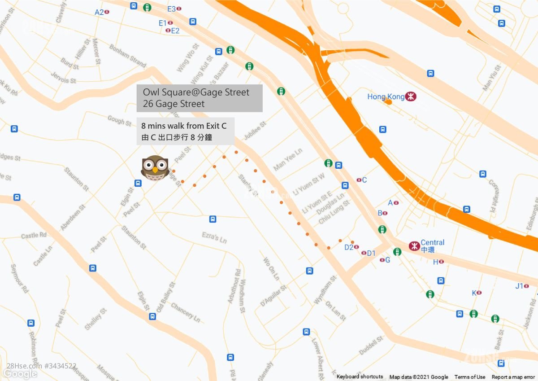Click Report a map error link
Image resolution: width=538 pixels, height=381 pixels.
click(x=513, y=377)
